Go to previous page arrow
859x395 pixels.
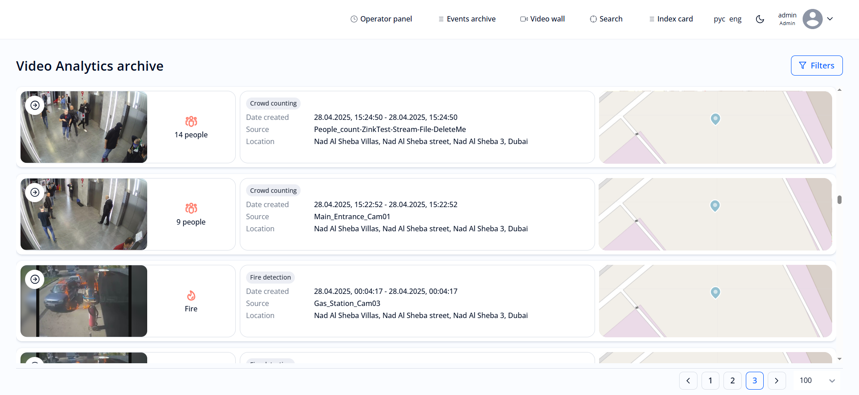click(688, 381)
